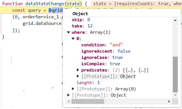
Task: Click the blue step marker before grid
Action: [50, 11]
